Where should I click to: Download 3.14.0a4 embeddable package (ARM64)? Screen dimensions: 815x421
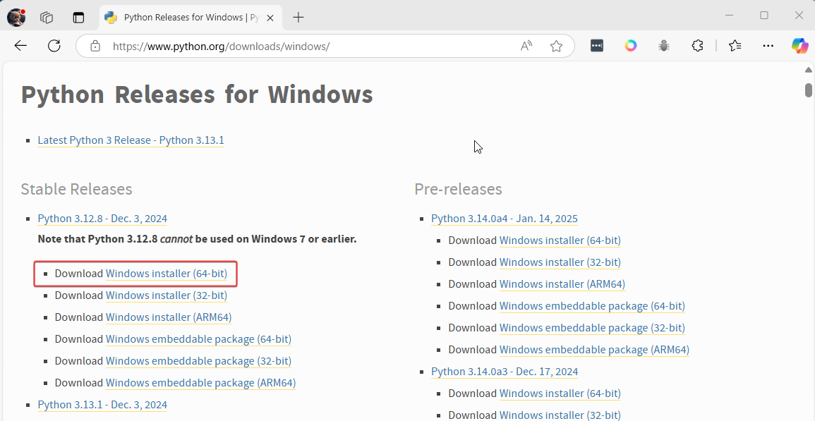click(595, 349)
